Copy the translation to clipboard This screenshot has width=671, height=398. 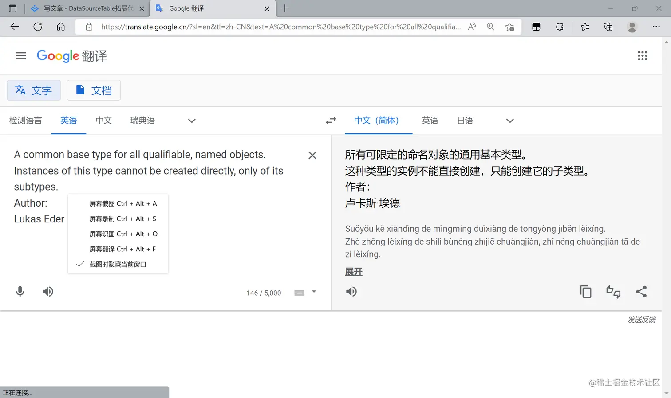tap(586, 292)
